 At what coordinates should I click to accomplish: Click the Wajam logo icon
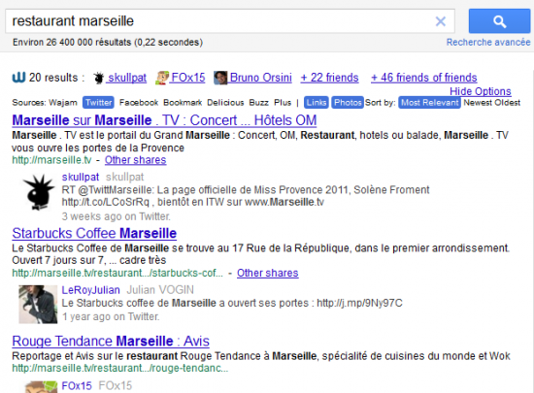point(18,78)
